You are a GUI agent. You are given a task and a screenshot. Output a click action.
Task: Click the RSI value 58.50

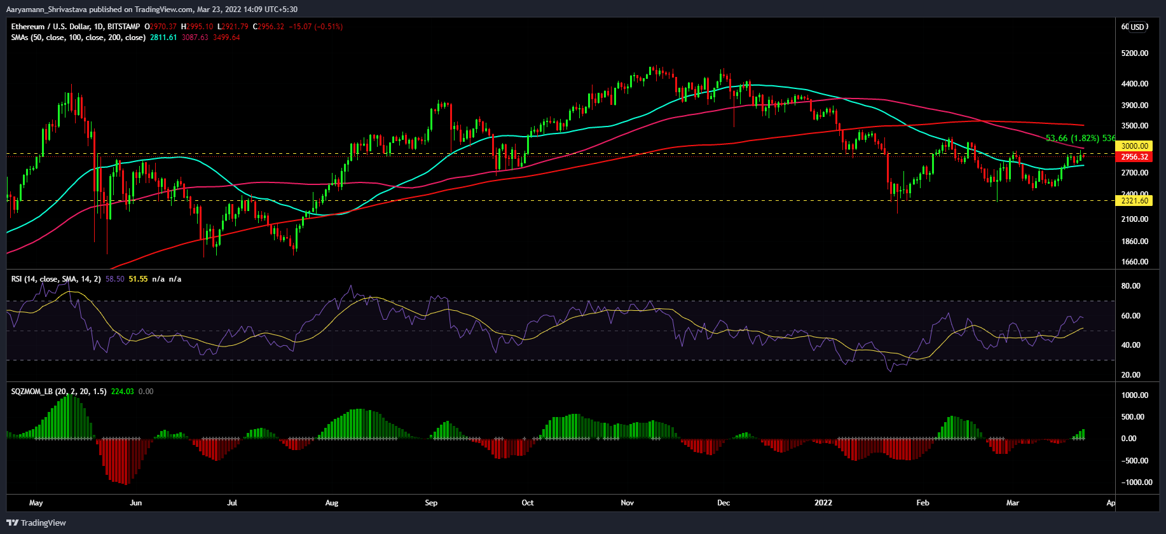click(114, 279)
